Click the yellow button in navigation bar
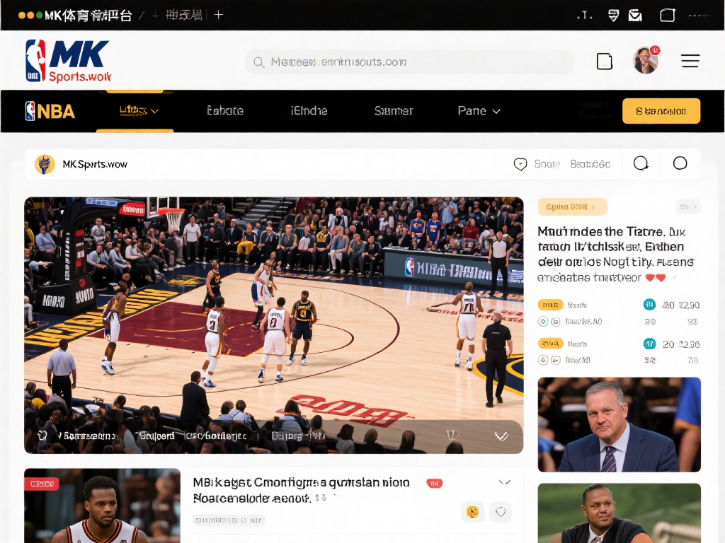 [x=661, y=111]
